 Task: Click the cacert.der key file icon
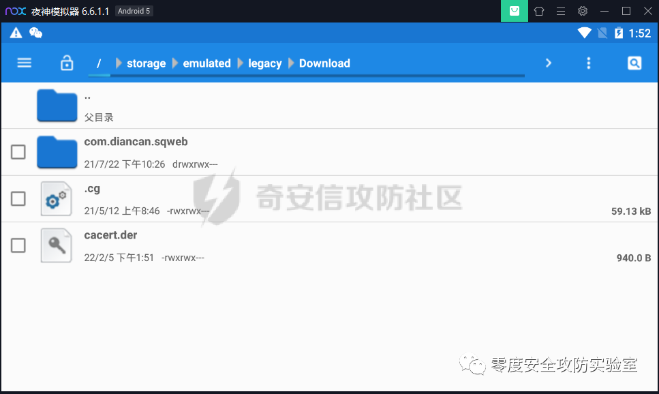(56, 245)
